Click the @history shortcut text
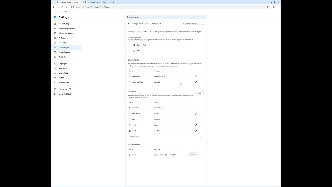The height and width of the screenshot is (187, 332). tap(156, 119)
